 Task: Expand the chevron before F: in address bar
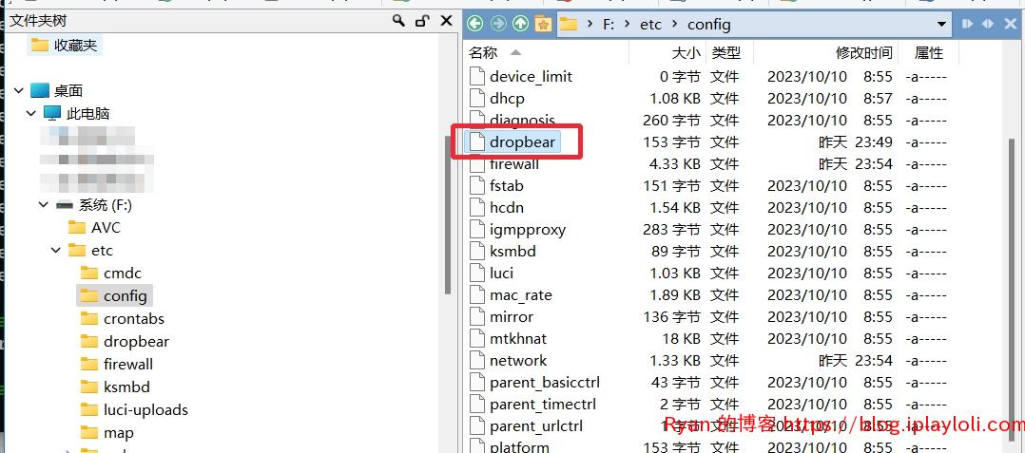[590, 25]
